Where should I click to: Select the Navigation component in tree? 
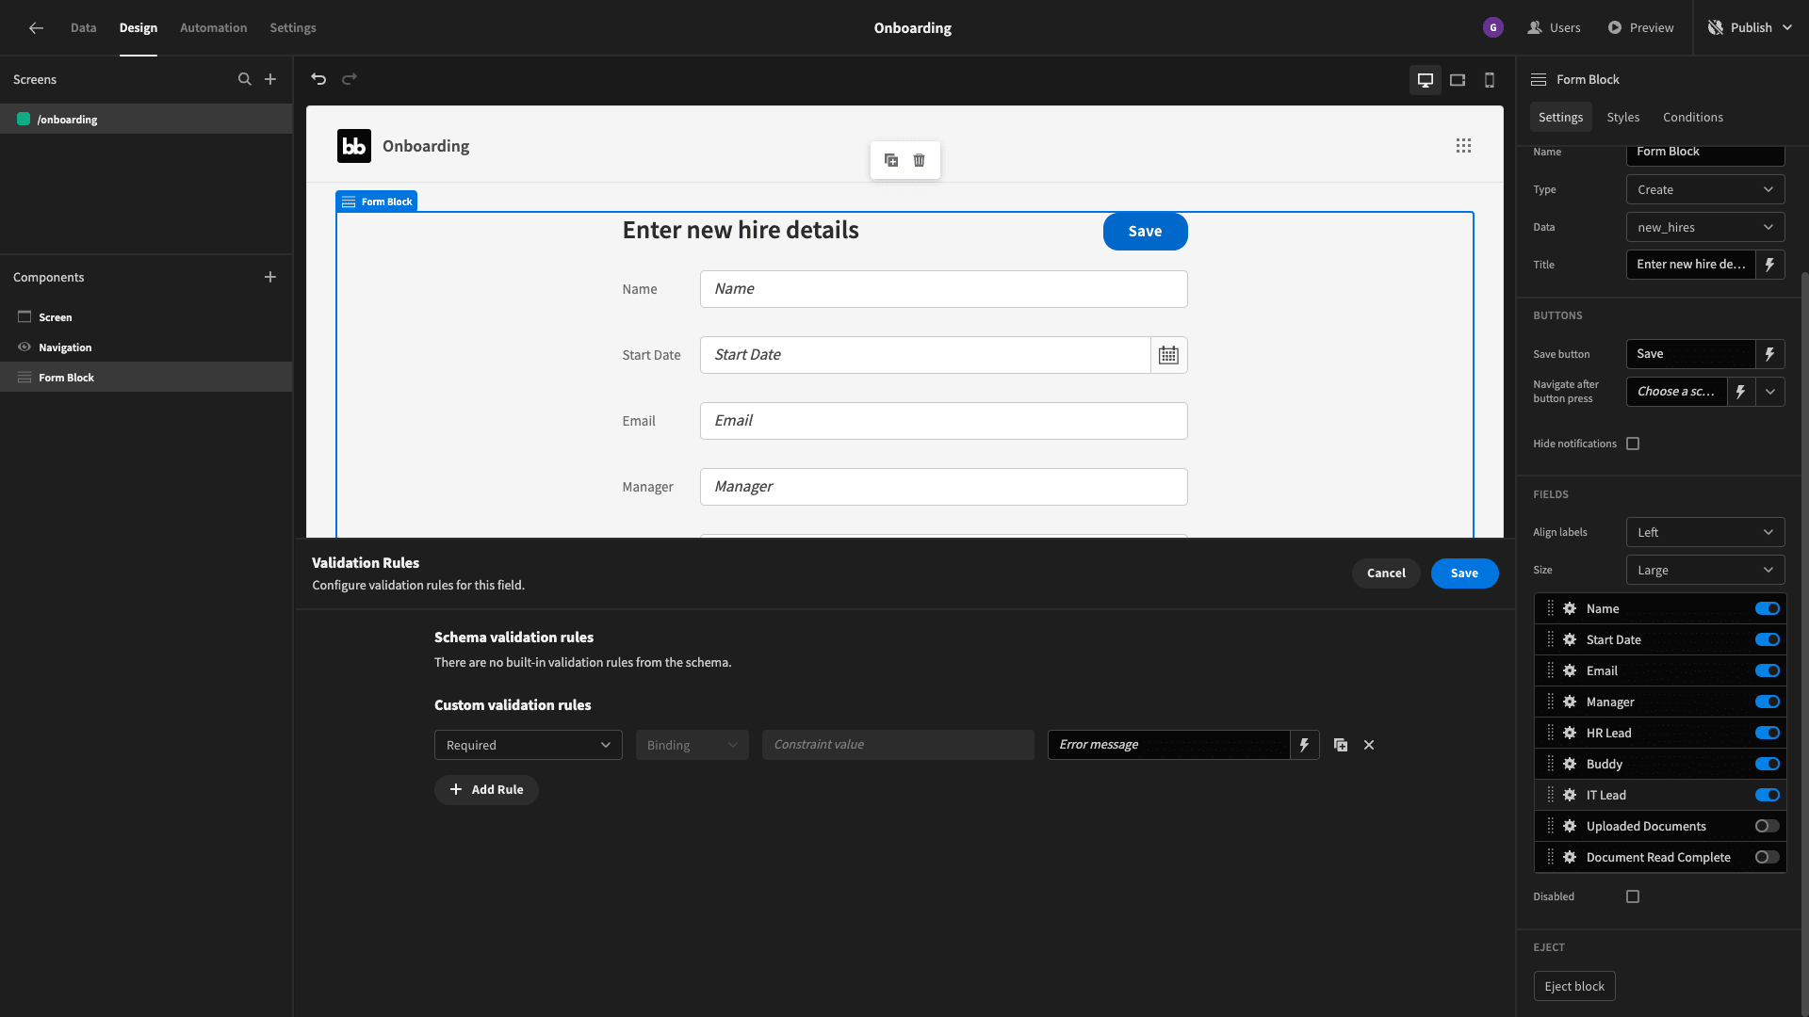(146, 347)
